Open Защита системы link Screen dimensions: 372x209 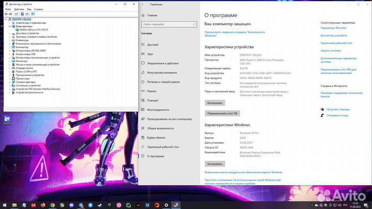[x=331, y=51]
